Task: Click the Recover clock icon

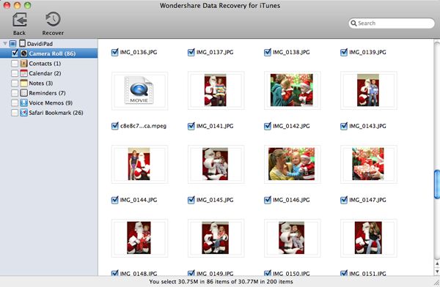Action: coord(53,19)
